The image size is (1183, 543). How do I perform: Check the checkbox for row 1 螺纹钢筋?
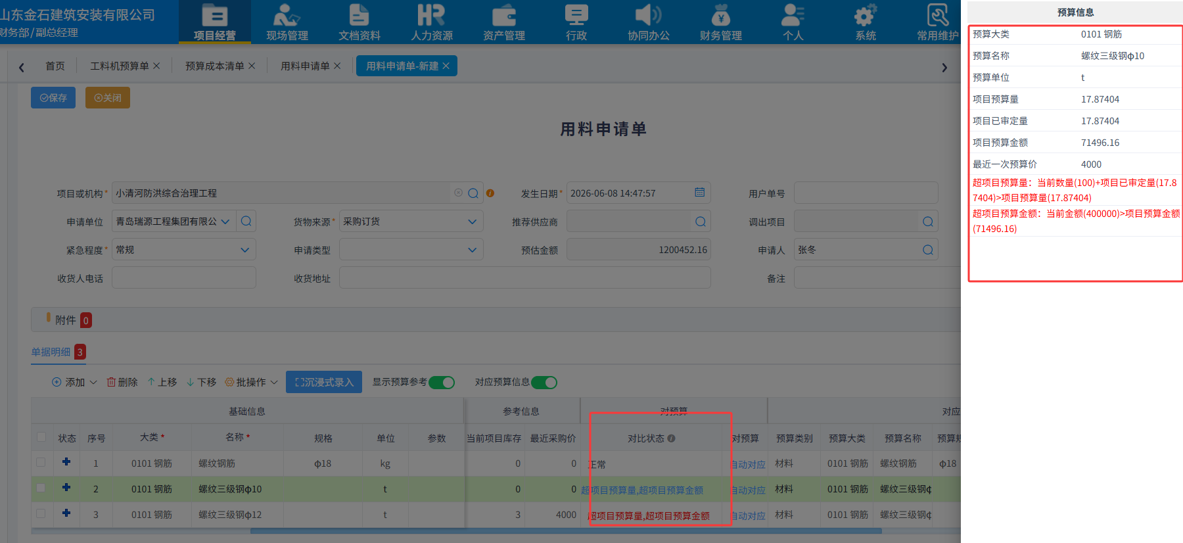point(41,462)
